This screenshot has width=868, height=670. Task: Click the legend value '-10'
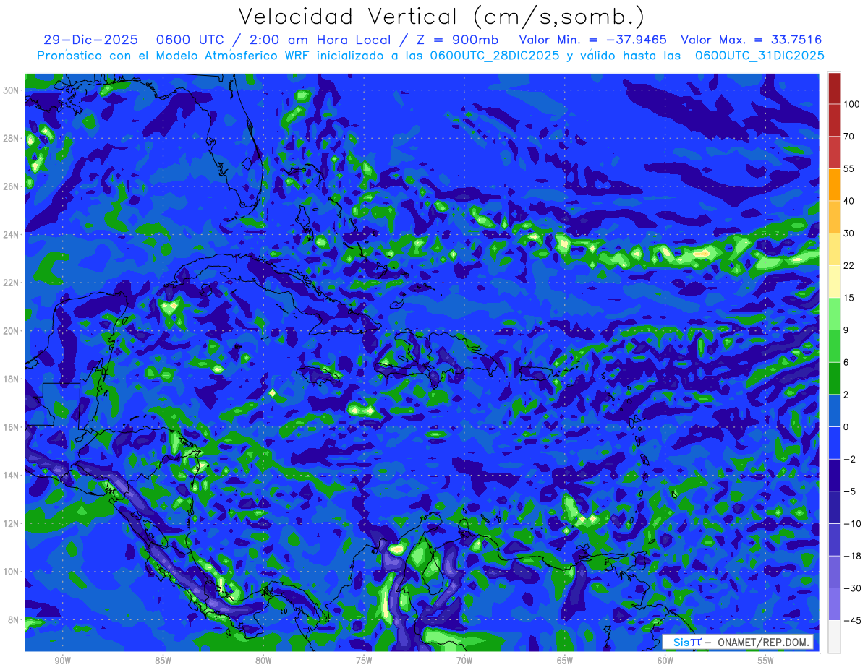tap(851, 523)
